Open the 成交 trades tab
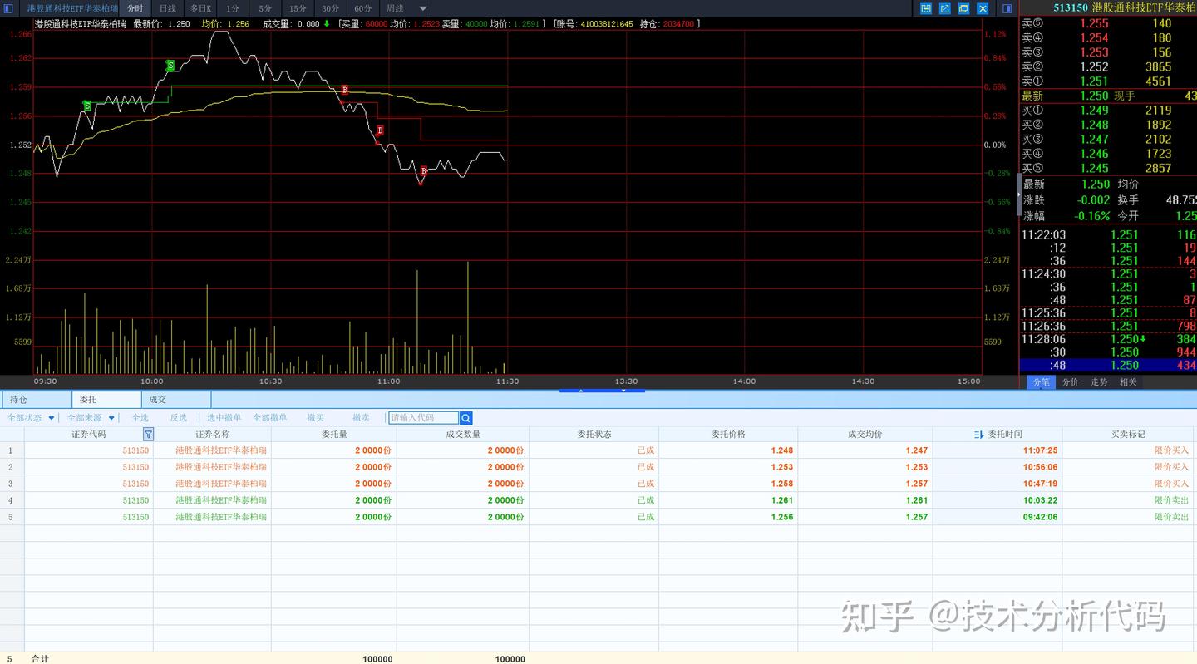This screenshot has height=664, width=1197. click(x=176, y=400)
